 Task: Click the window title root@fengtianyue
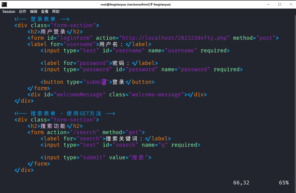(x=135, y=5)
